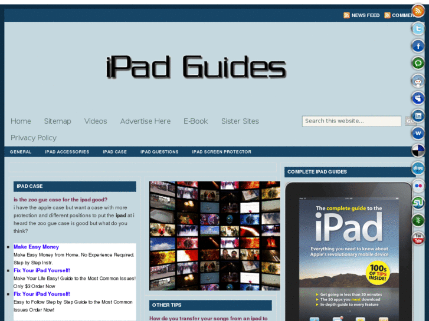Click the IPAD CASE section header
The height and width of the screenshot is (321, 429).
point(75,186)
